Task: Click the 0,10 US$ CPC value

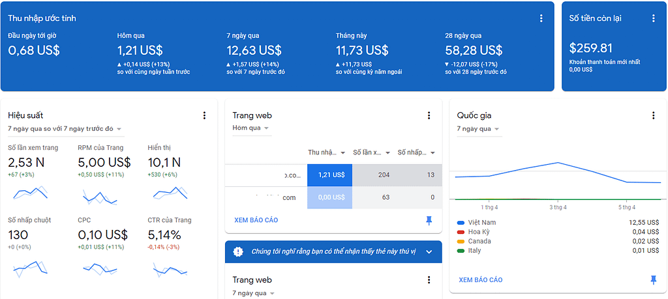Action: (x=102, y=235)
